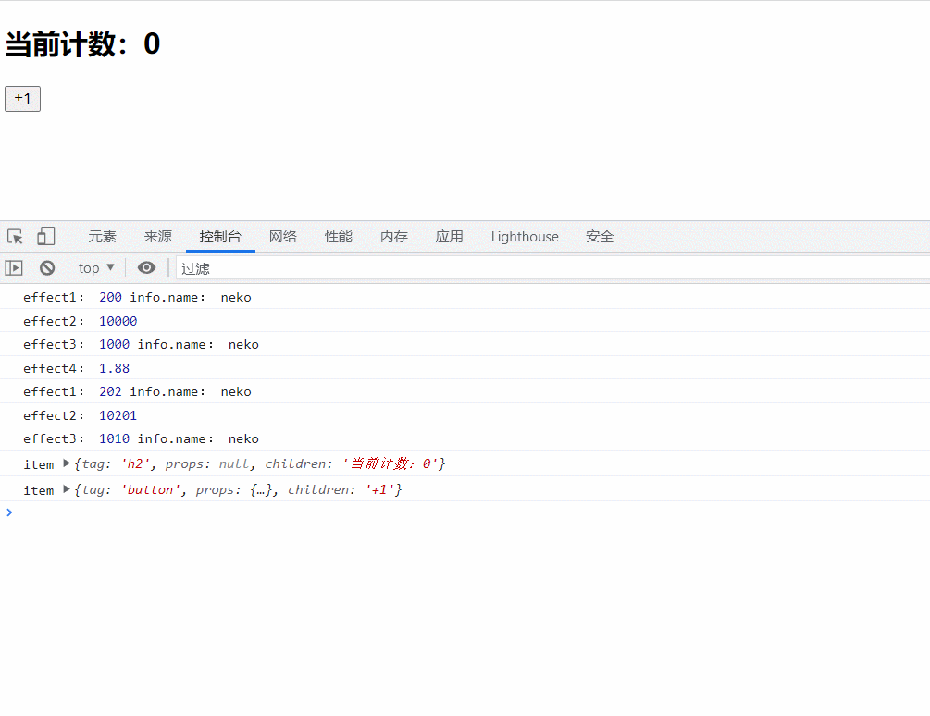Open the top JavaScript context dropdown
The image size is (930, 716).
click(96, 268)
